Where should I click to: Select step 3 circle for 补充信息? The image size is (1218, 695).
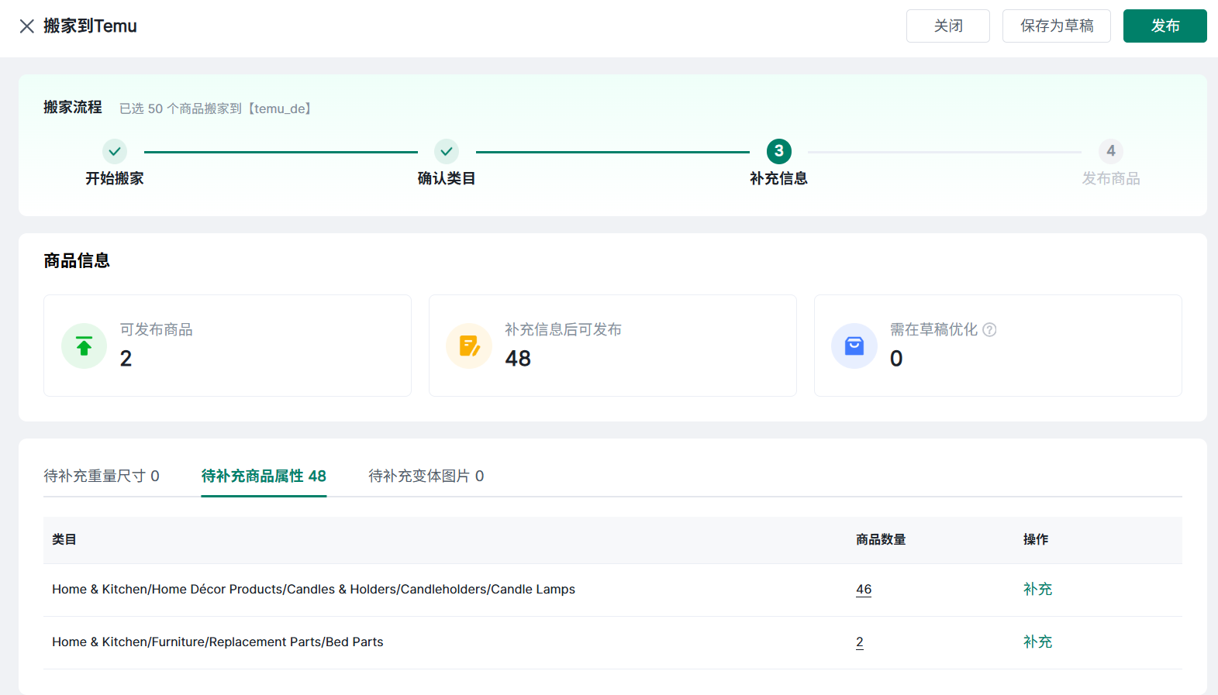[778, 151]
